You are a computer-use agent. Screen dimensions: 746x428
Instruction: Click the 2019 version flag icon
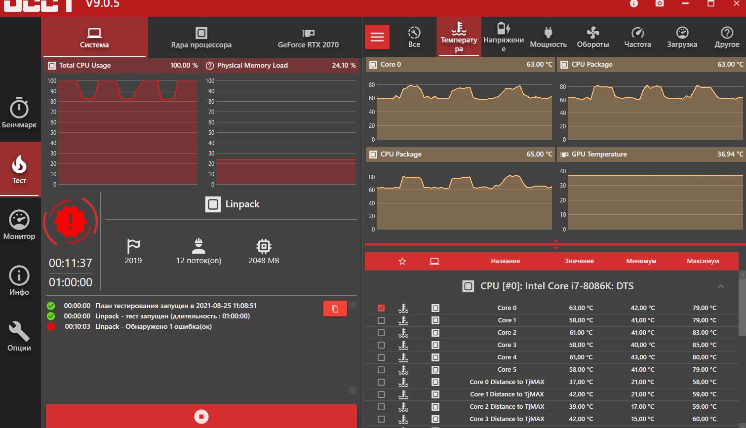click(x=133, y=246)
